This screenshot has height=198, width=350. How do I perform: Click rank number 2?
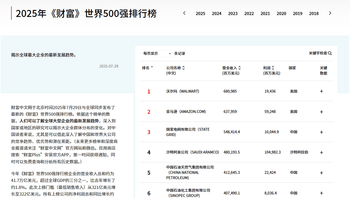tap(149, 112)
